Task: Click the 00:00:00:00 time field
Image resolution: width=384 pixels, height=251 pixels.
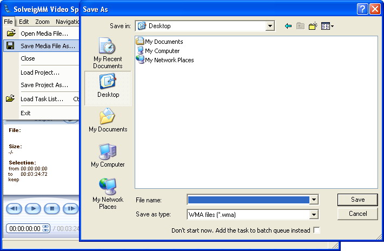Action: pyautogui.click(x=24, y=228)
